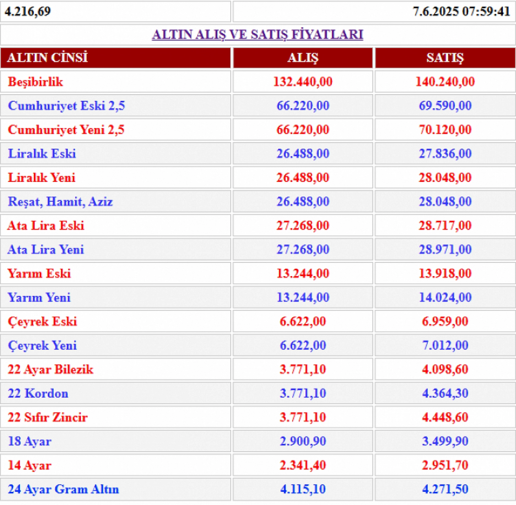Select the ALIŞ column header
The width and height of the screenshot is (516, 505).
[x=302, y=58]
